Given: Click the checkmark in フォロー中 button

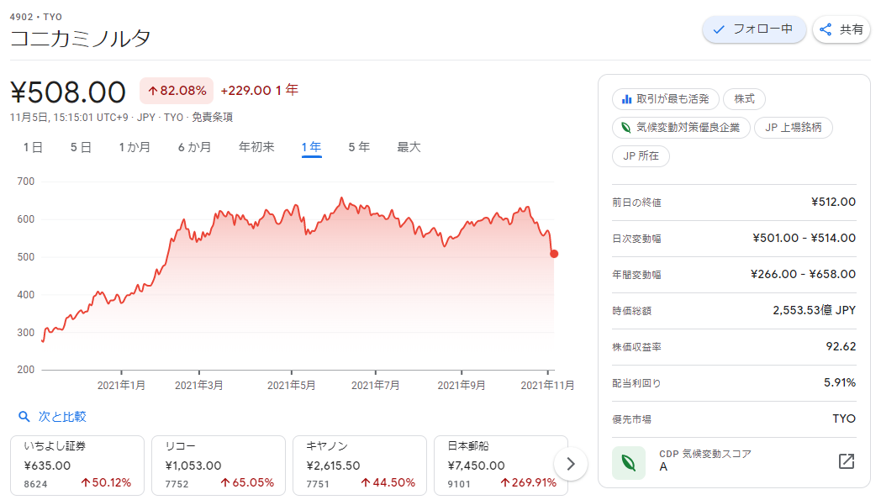Looking at the screenshot, I should click(x=719, y=29).
